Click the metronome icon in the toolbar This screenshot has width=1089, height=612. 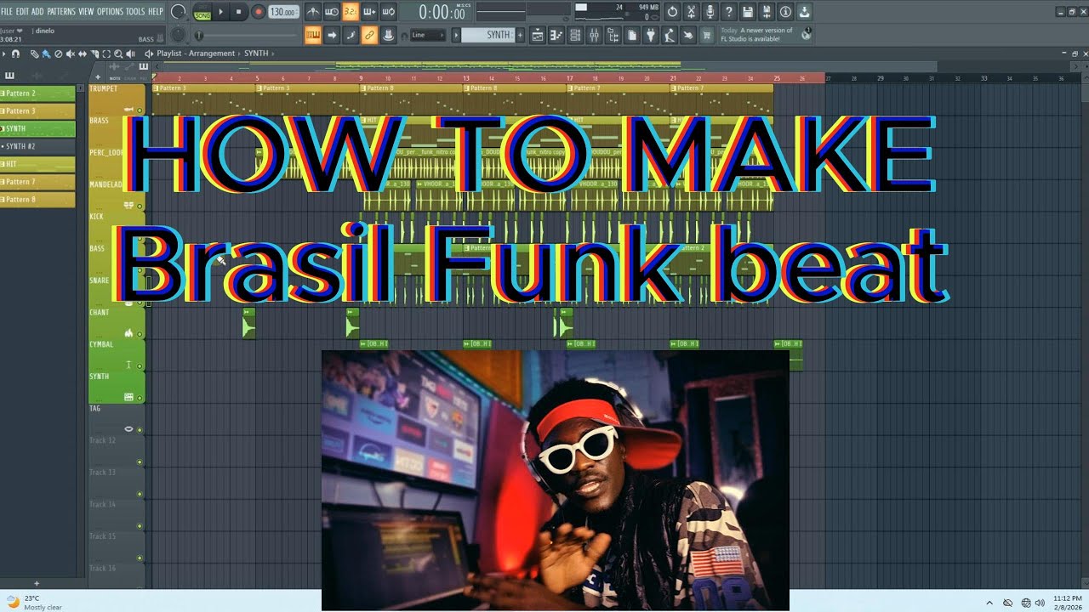(313, 12)
